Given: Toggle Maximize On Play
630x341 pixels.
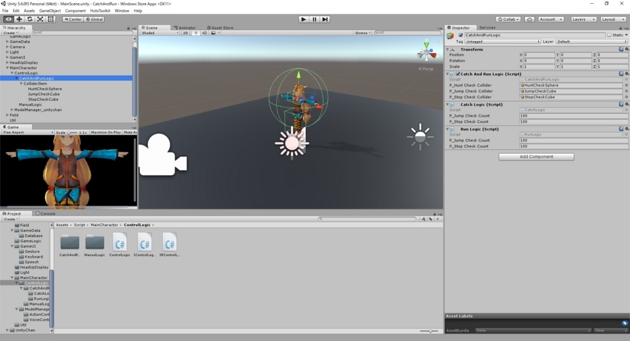Looking at the screenshot, I should click(106, 132).
